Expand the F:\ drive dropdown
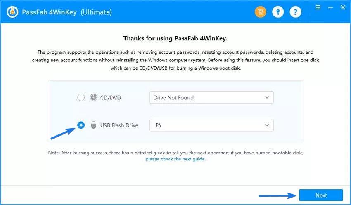This screenshot has height=205, width=351. [211, 125]
